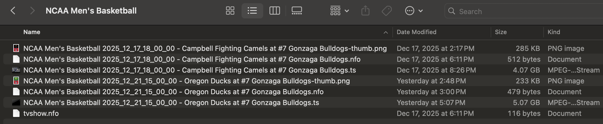Go back using the back arrow
The width and height of the screenshot is (603, 124).
13,11
